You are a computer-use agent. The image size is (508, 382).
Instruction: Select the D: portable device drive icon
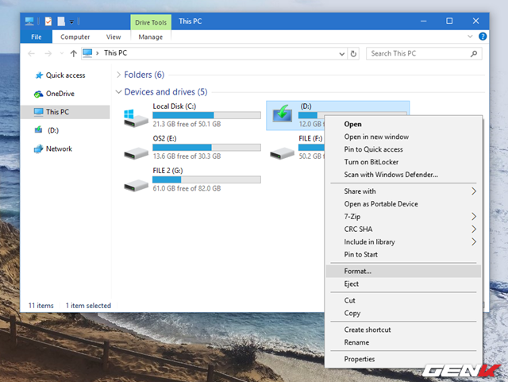tap(283, 114)
